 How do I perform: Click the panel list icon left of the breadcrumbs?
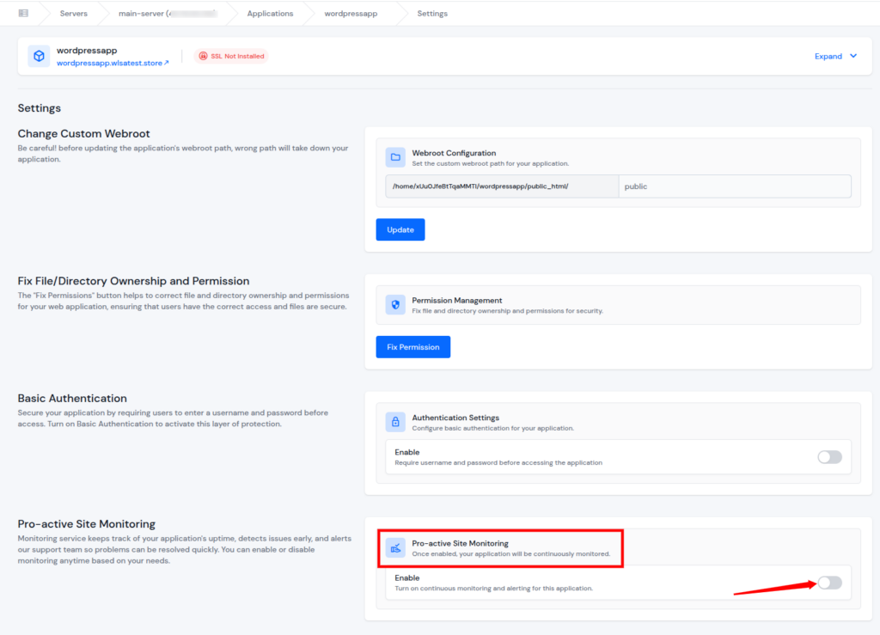tap(22, 13)
